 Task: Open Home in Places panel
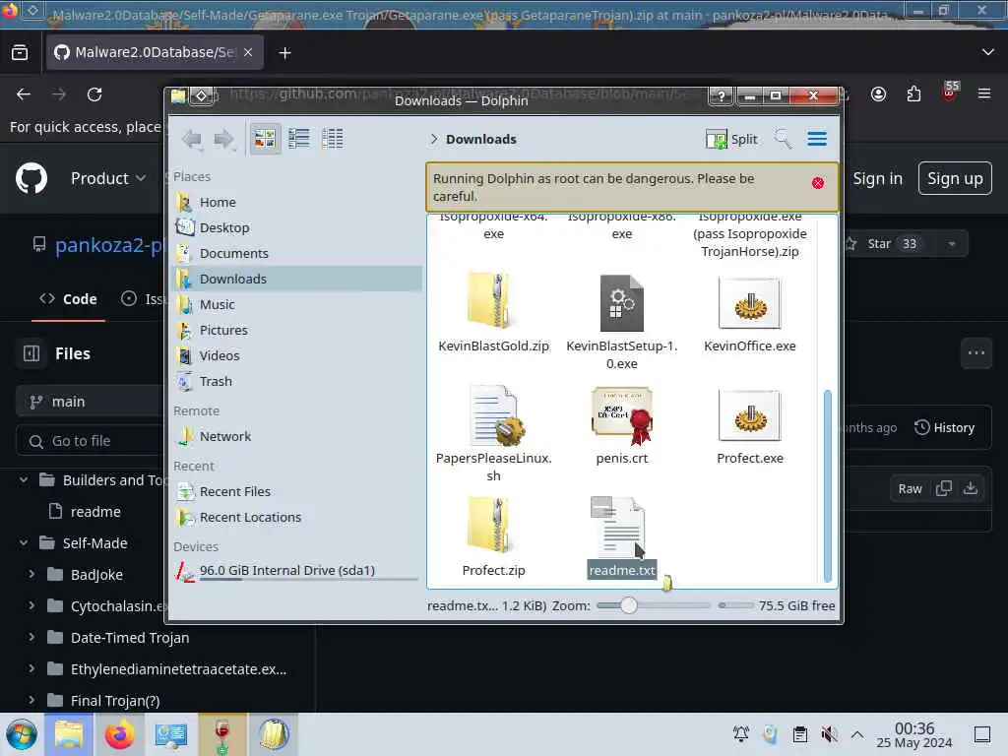point(297,202)
